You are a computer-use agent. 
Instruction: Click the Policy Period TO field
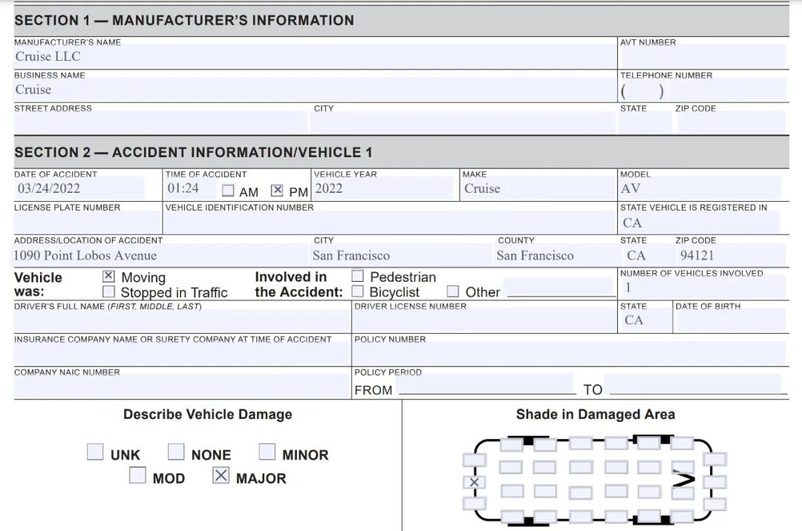tap(693, 384)
